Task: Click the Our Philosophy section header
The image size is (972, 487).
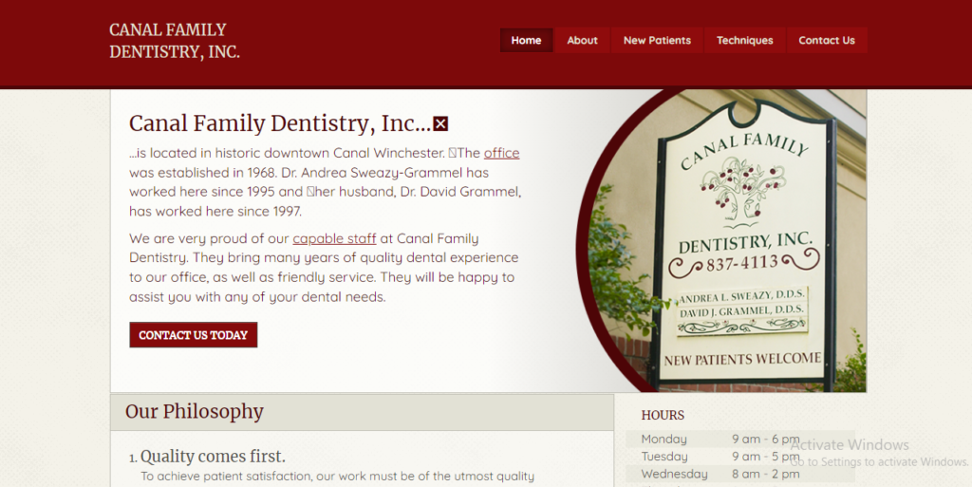Action: [362, 412]
